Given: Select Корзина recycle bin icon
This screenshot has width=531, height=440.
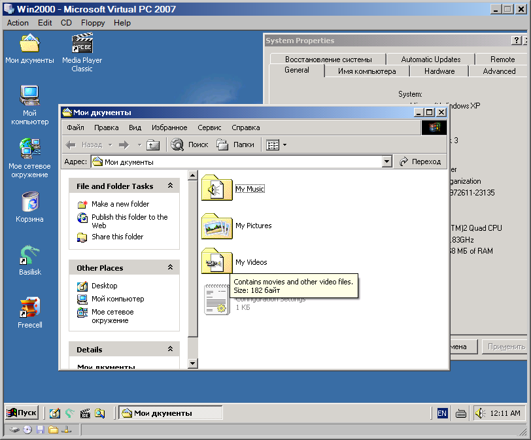Looking at the screenshot, I should (x=30, y=207).
